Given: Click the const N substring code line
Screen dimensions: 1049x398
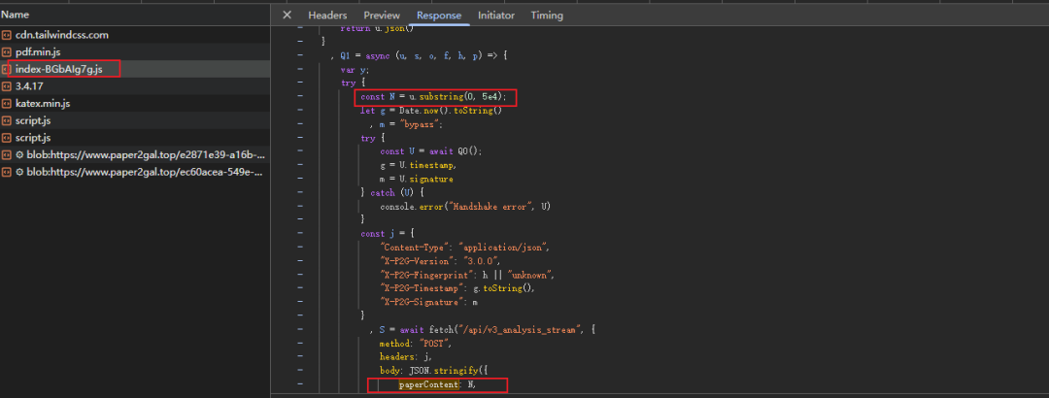Looking at the screenshot, I should (x=433, y=98).
